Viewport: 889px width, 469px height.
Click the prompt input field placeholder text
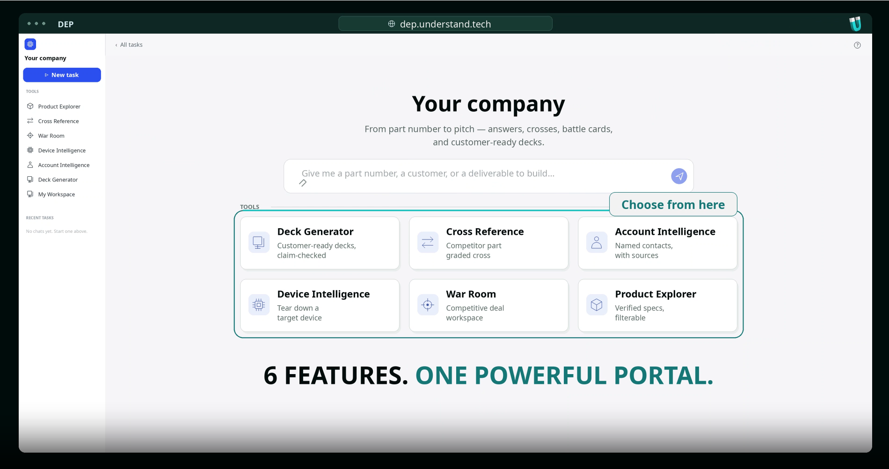[428, 173]
